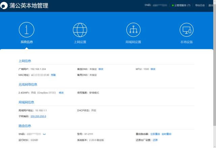Click the 系统信息 info icon
This screenshot has height=148, width=216.
(26, 30)
